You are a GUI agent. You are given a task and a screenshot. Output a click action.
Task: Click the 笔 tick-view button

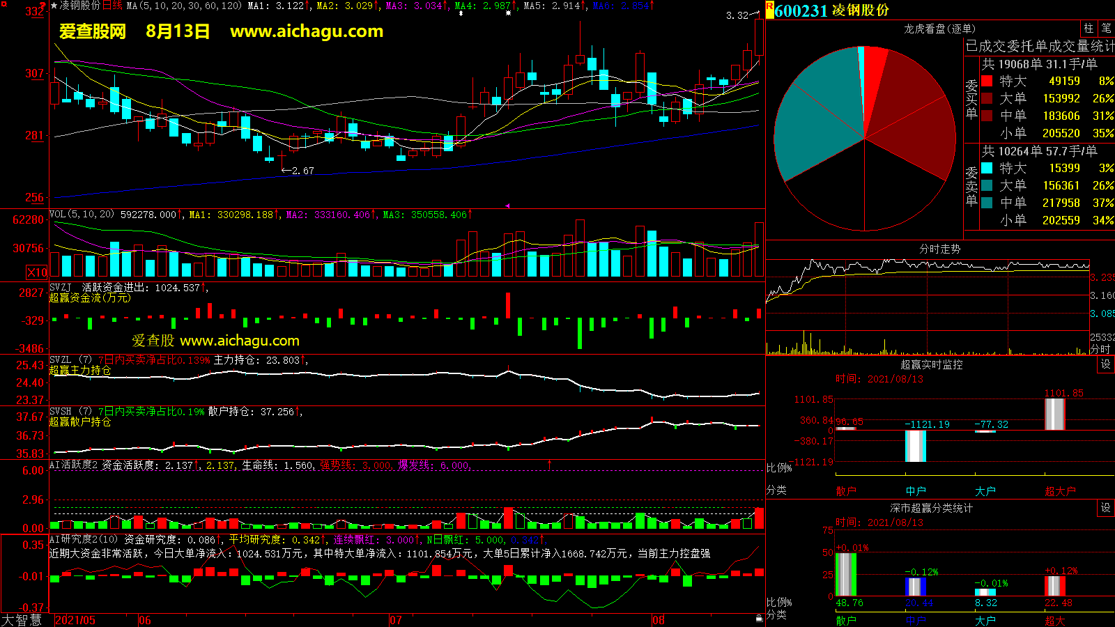(1107, 29)
